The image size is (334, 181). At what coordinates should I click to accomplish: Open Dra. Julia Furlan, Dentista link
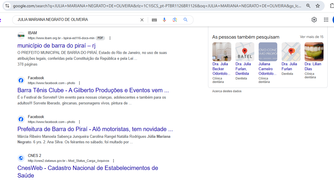(243, 69)
